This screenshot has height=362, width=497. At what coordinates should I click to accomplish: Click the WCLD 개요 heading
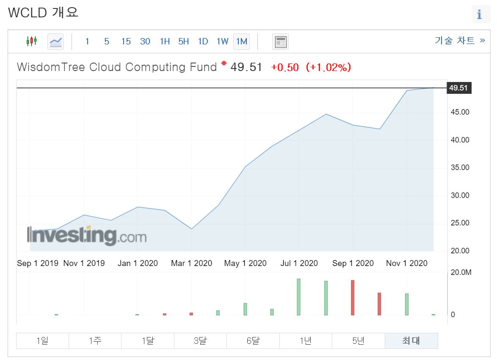pyautogui.click(x=43, y=13)
